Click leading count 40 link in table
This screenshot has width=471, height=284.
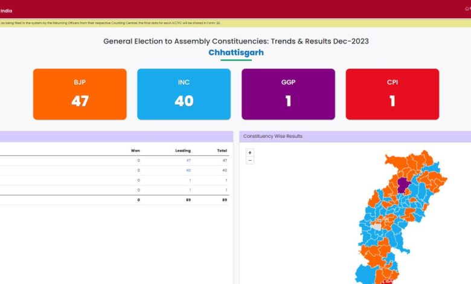(188, 170)
